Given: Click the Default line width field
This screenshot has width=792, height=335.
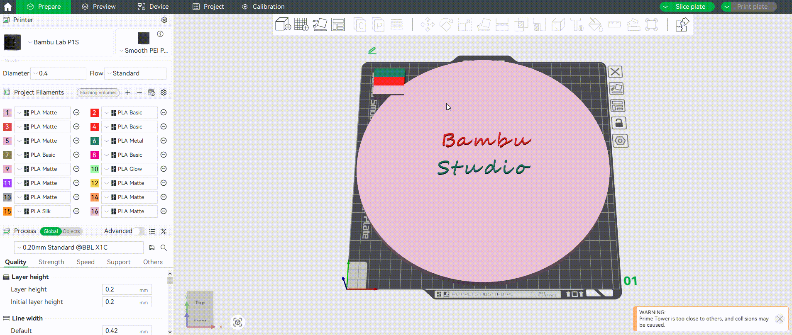Looking at the screenshot, I should point(127,331).
